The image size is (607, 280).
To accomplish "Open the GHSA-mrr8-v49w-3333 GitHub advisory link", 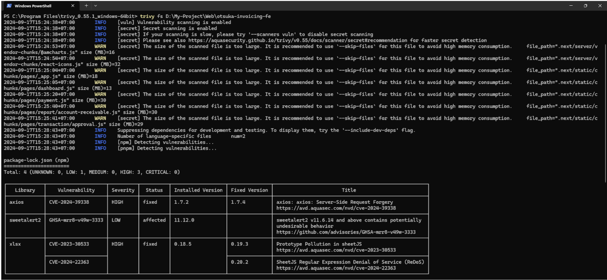I will (x=346, y=232).
